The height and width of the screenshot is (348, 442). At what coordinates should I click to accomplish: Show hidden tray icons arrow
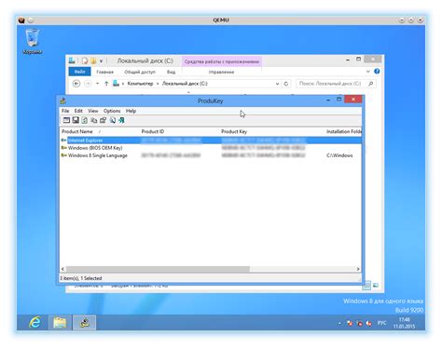(339, 323)
